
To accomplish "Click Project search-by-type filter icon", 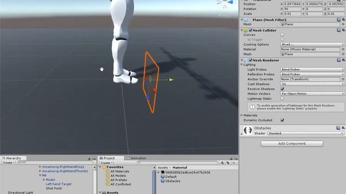I will point(222,163).
